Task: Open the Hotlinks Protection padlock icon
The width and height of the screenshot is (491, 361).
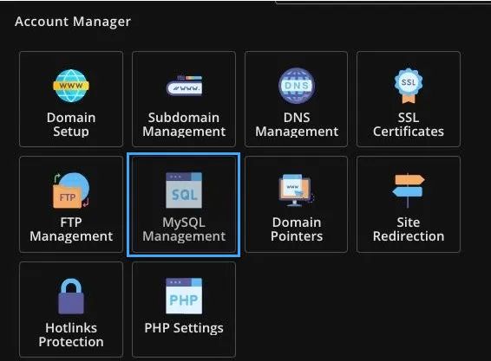Action: coord(71,296)
